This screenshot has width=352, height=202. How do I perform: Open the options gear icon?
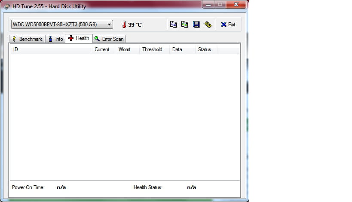pyautogui.click(x=208, y=24)
